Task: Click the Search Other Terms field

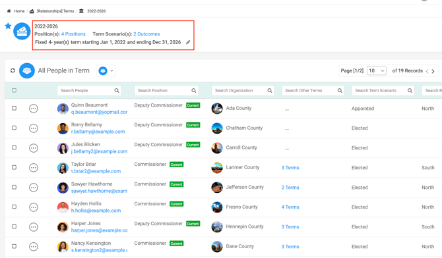Action: 313,91
